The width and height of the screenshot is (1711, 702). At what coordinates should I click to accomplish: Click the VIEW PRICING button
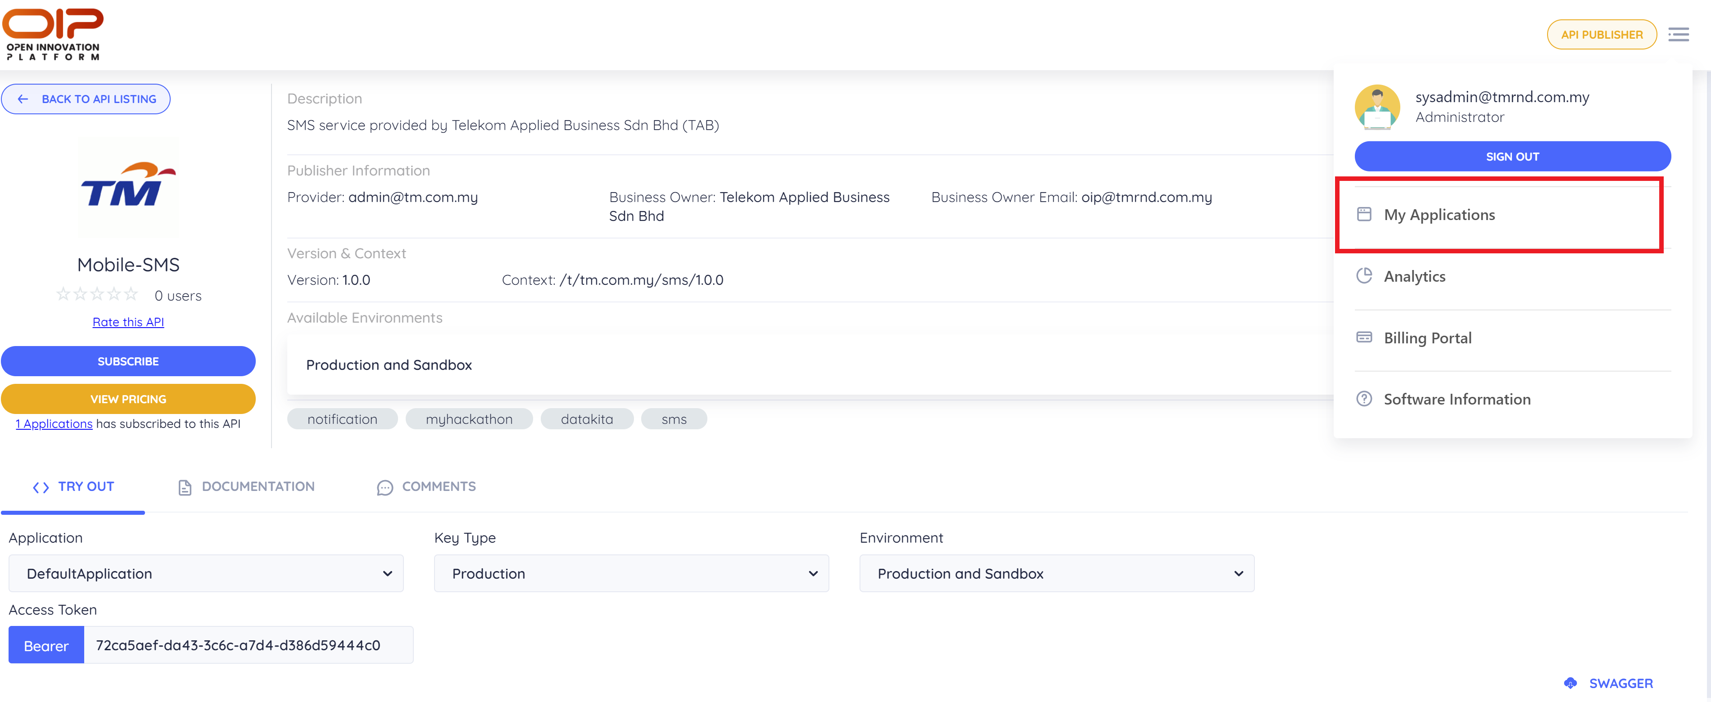(128, 399)
